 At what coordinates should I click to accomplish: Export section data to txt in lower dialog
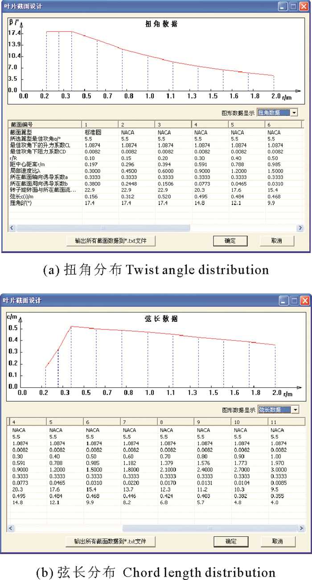click(111, 541)
